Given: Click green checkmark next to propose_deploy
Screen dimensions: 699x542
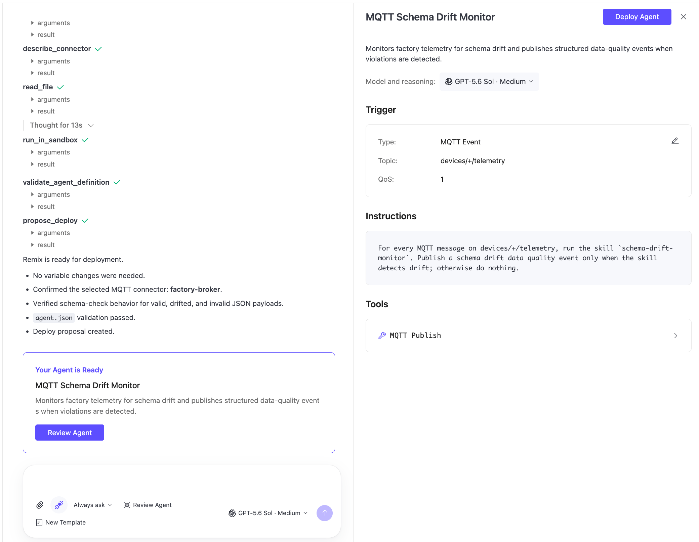Looking at the screenshot, I should pos(85,221).
